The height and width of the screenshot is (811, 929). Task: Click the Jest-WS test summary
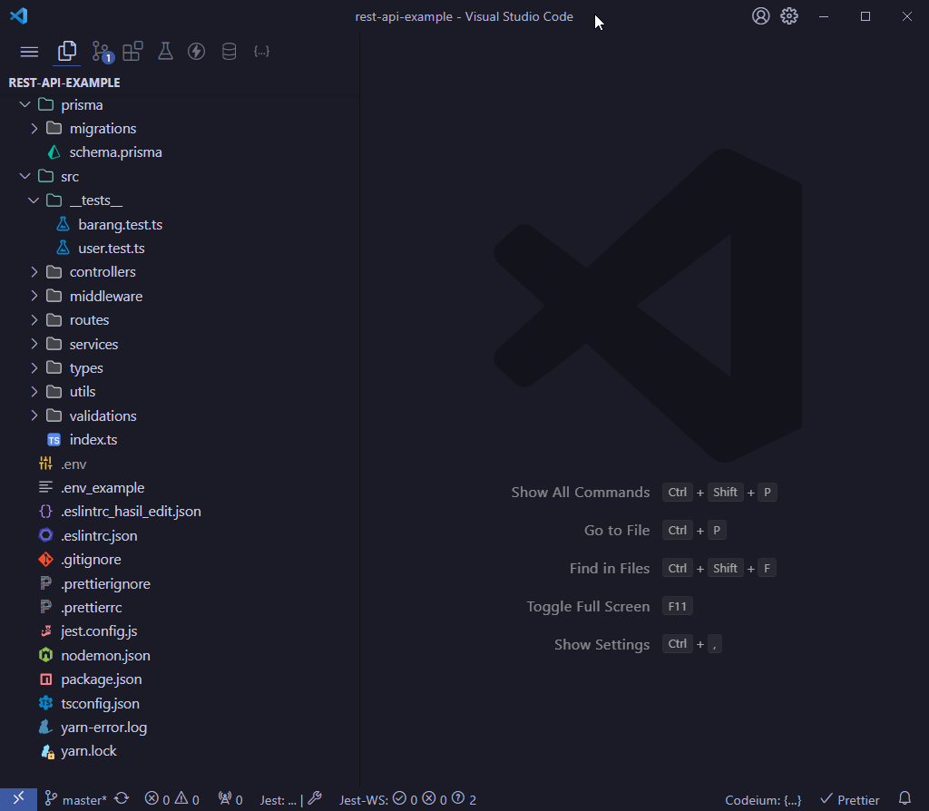[407, 800]
